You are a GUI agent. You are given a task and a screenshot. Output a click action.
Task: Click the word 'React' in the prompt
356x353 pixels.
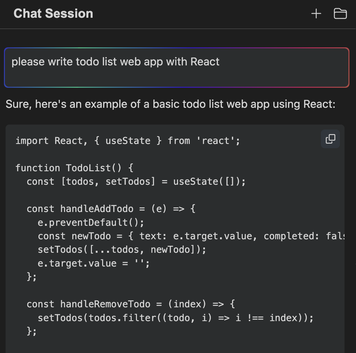point(205,62)
